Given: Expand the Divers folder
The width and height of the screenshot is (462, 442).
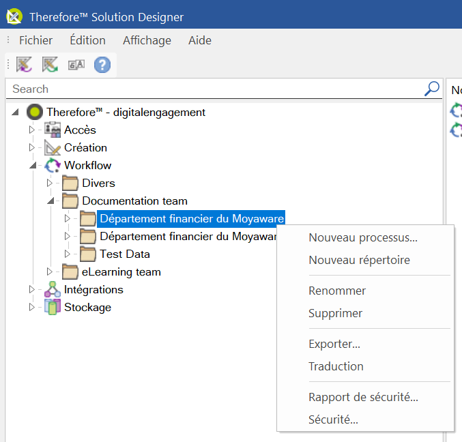Looking at the screenshot, I should click(50, 183).
